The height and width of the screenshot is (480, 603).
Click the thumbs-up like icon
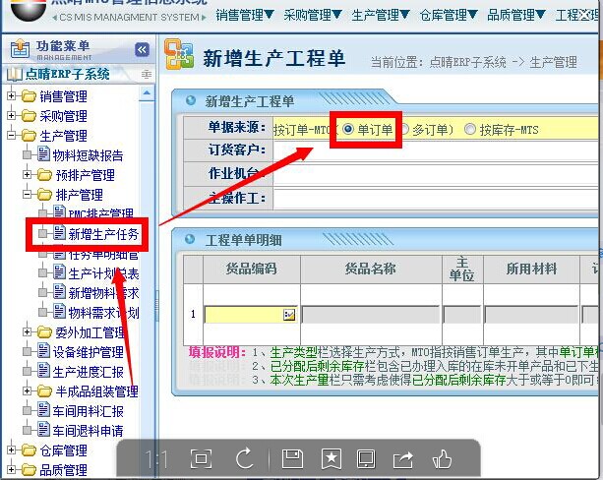(442, 458)
